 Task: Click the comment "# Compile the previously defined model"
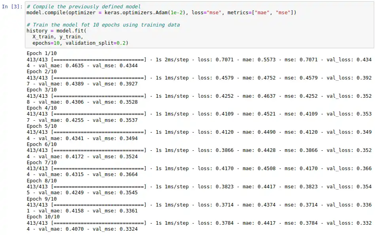(x=83, y=6)
